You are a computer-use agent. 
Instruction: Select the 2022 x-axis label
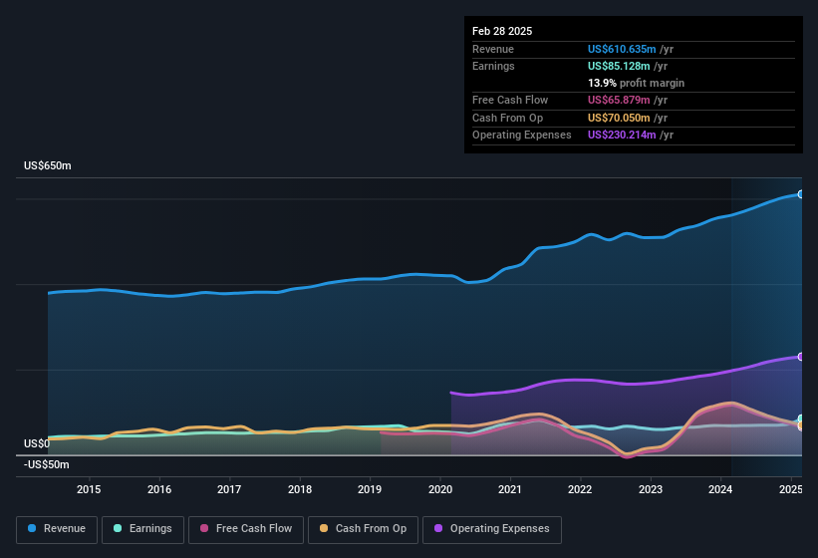click(580, 489)
